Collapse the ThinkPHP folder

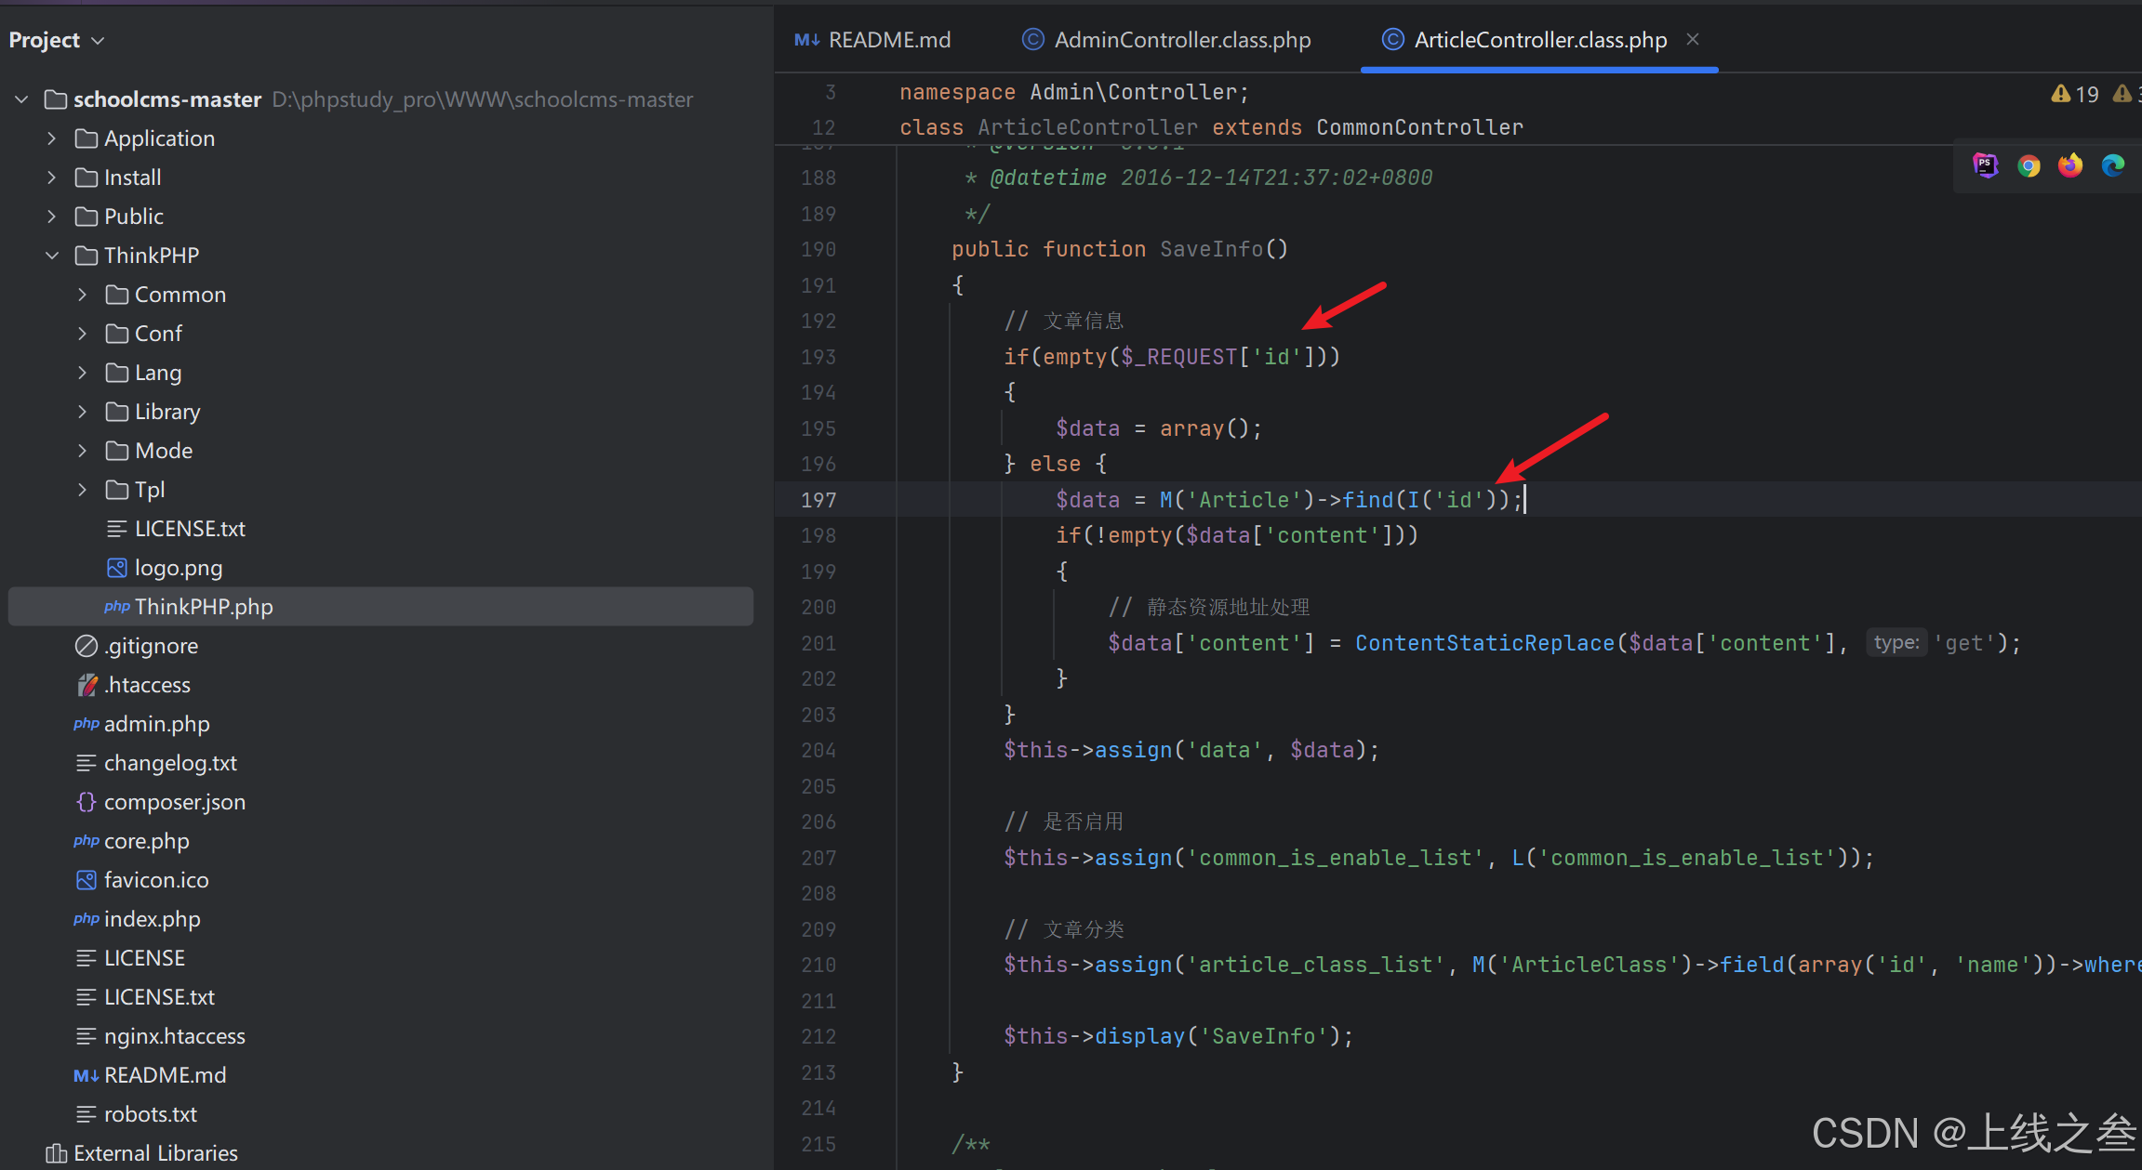[x=52, y=256]
